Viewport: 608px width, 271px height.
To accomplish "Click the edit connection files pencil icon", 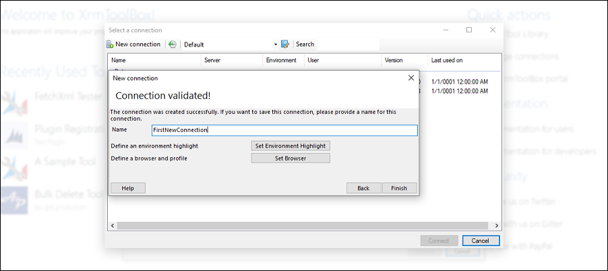I will (x=285, y=44).
